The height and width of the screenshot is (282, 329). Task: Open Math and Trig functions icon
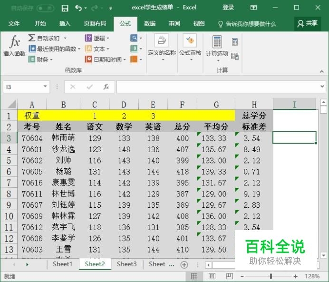click(x=134, y=49)
